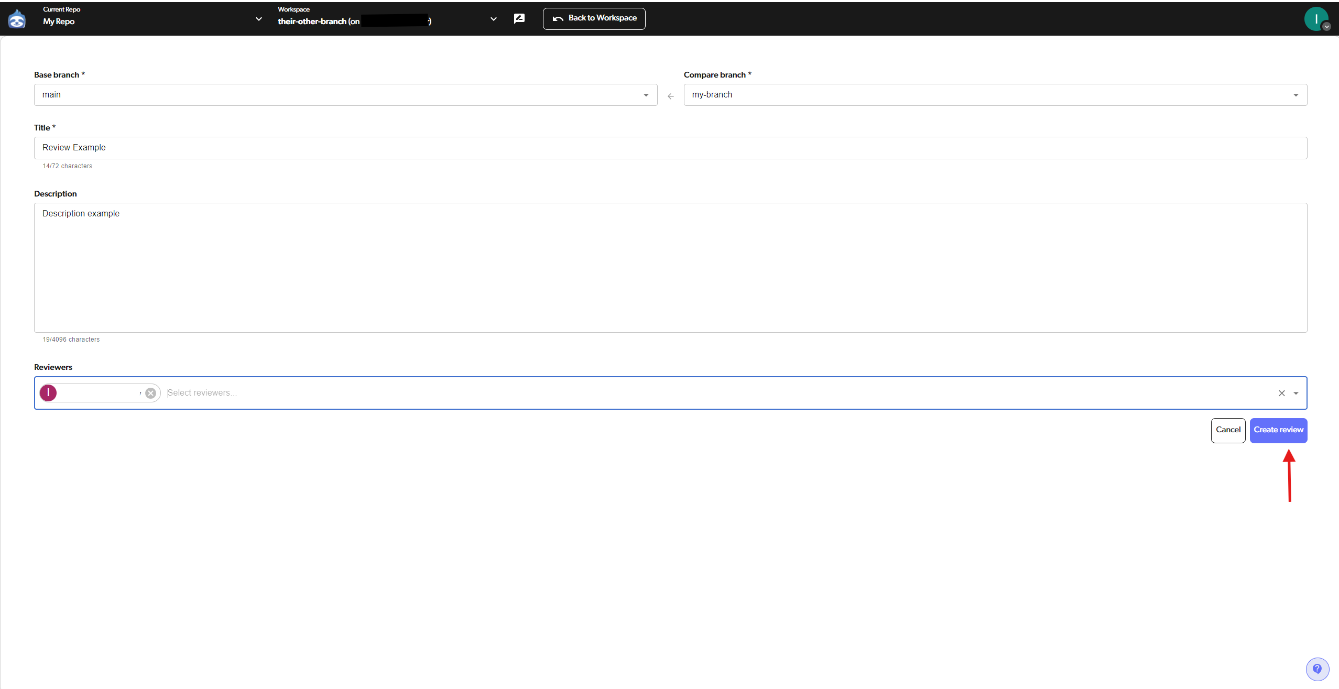Click the My Repo application logo icon
The image size is (1339, 689).
17,18
